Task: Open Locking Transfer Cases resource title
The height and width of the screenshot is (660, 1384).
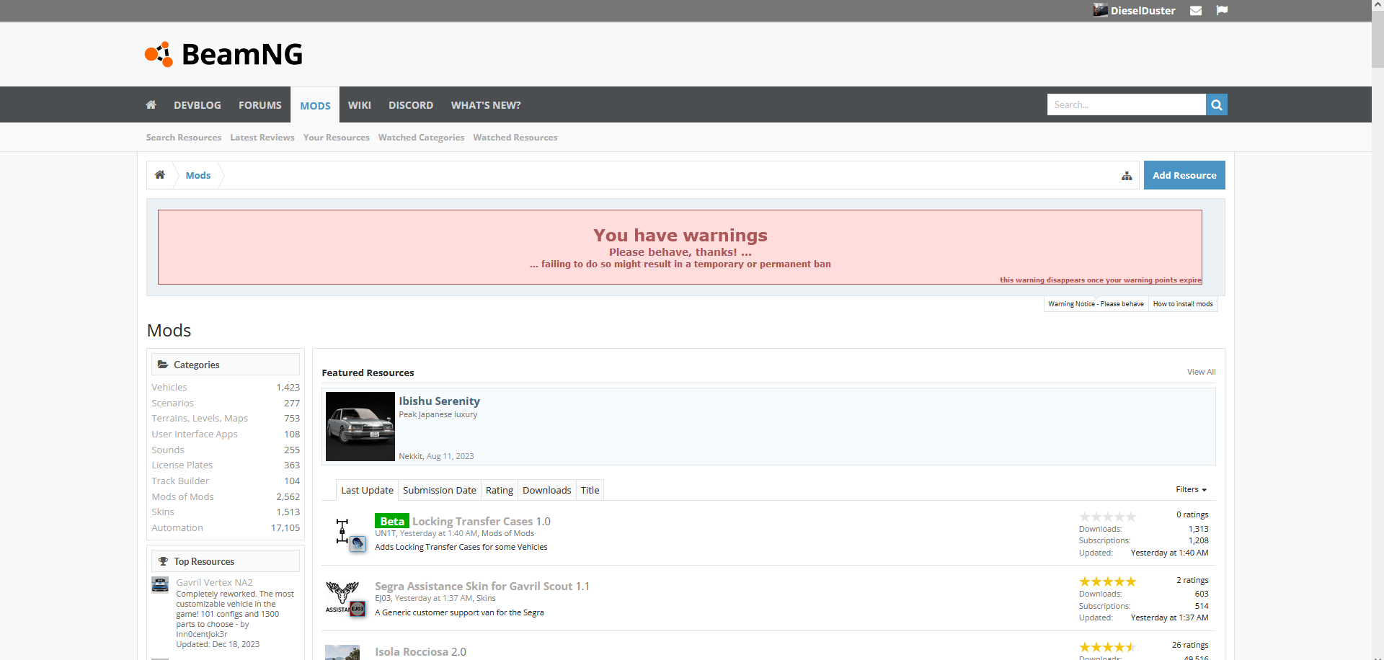Action: tap(473, 521)
